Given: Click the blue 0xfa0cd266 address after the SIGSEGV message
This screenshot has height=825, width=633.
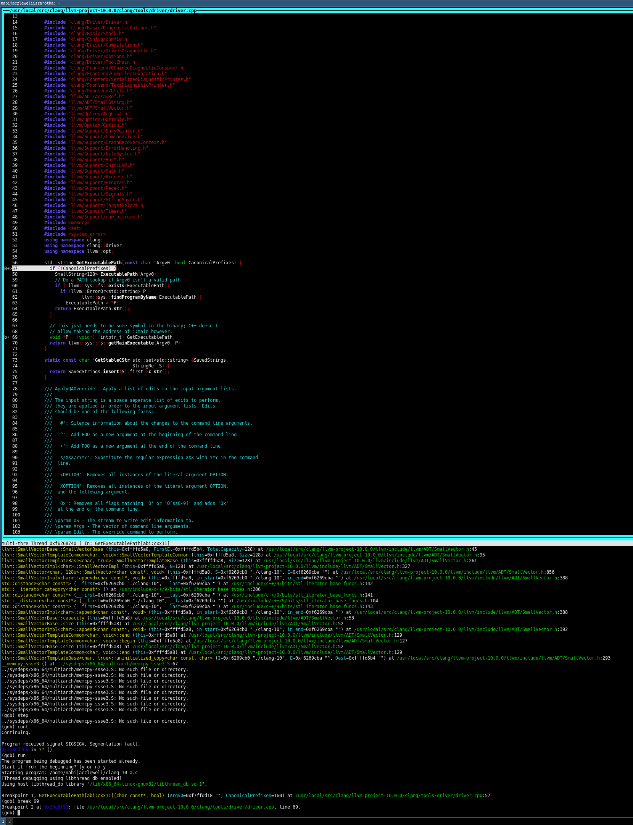Looking at the screenshot, I should (15, 749).
